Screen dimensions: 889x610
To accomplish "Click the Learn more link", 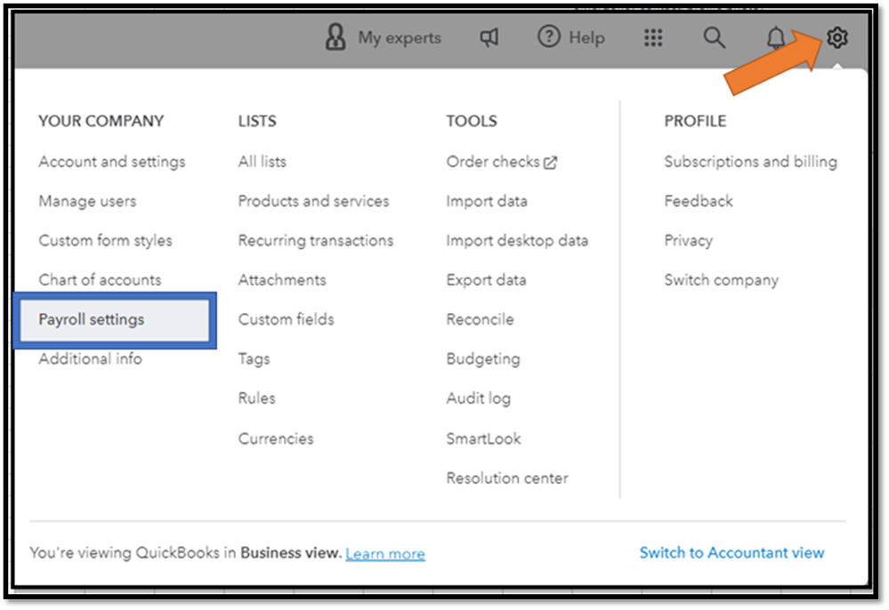I will (x=385, y=553).
